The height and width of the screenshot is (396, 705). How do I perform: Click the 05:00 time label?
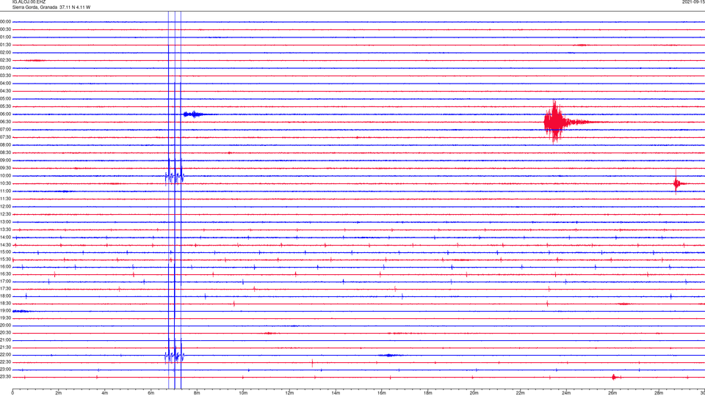(x=5, y=98)
